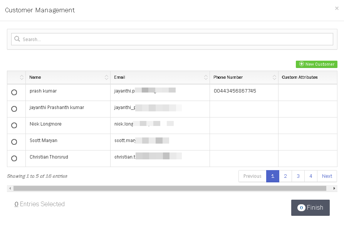Pick Christian Thorsrud radio button
This screenshot has width=344, height=230.
click(14, 159)
